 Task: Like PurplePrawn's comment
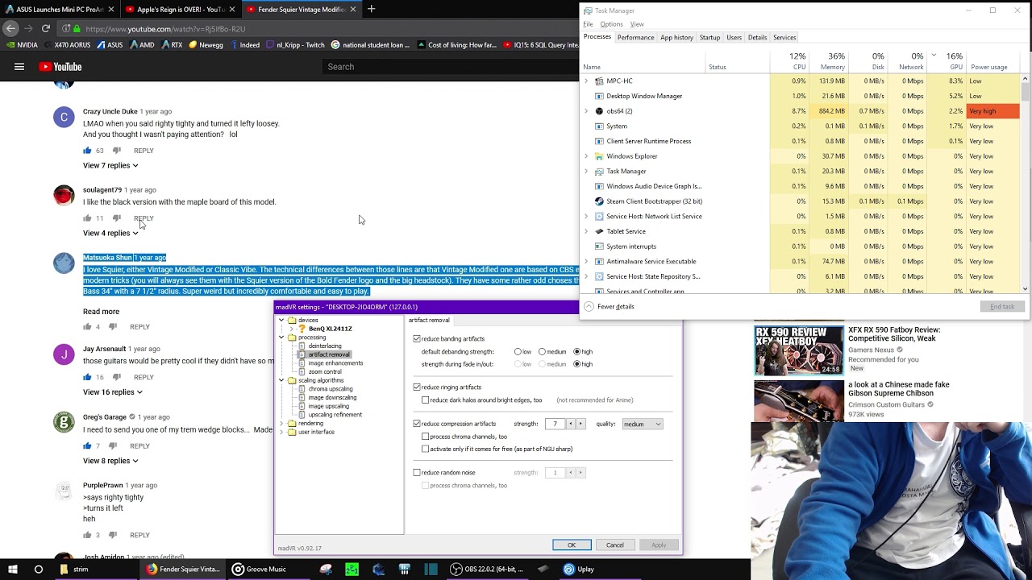[87, 535]
